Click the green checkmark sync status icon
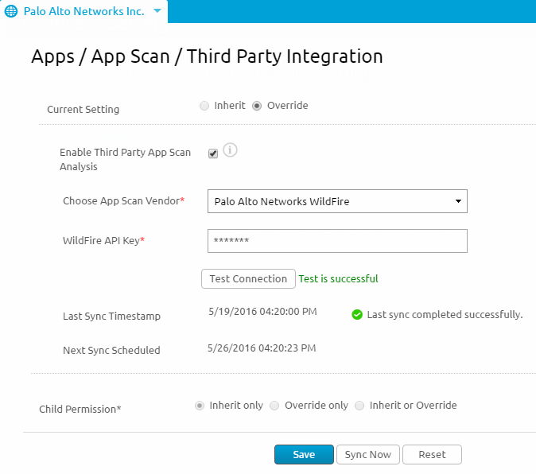Image resolution: width=536 pixels, height=474 pixels. [357, 315]
